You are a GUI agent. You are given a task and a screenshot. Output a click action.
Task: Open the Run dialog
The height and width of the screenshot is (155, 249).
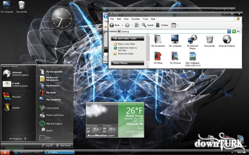46,138
